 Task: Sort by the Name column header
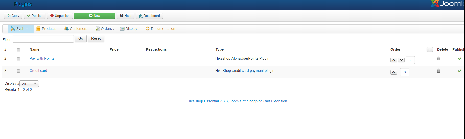tap(34, 49)
